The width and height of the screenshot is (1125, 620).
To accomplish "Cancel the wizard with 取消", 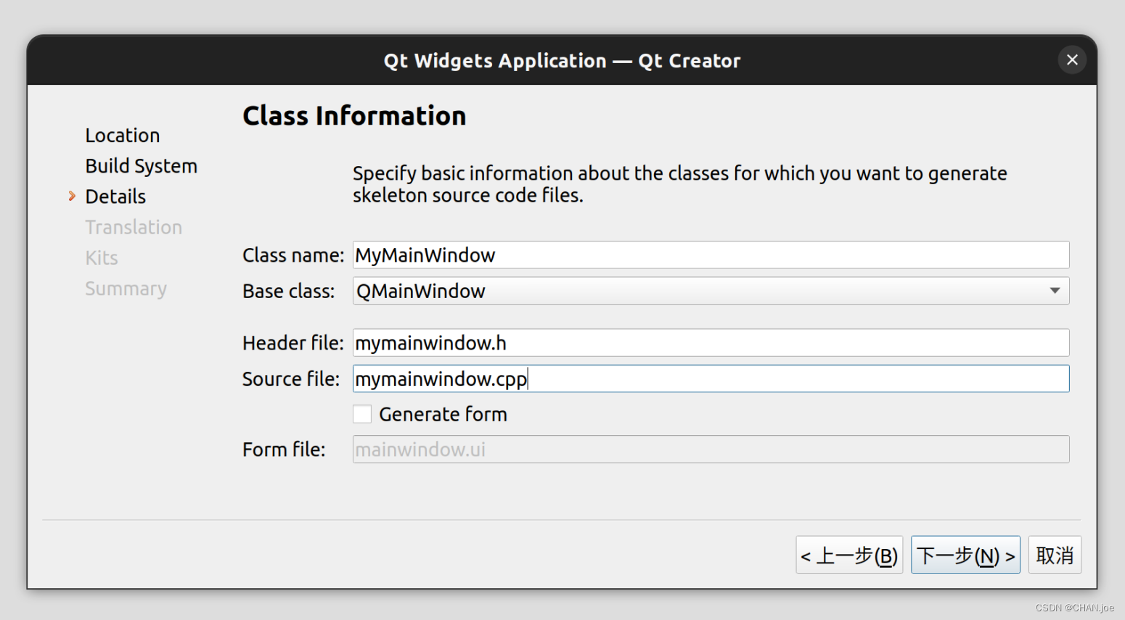I will pyautogui.click(x=1055, y=555).
